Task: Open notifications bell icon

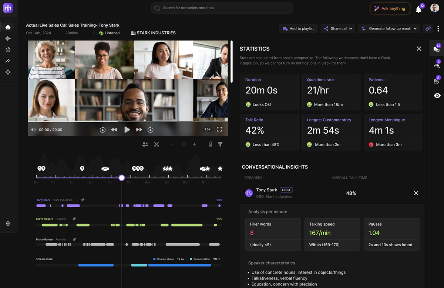Action: pyautogui.click(x=418, y=10)
